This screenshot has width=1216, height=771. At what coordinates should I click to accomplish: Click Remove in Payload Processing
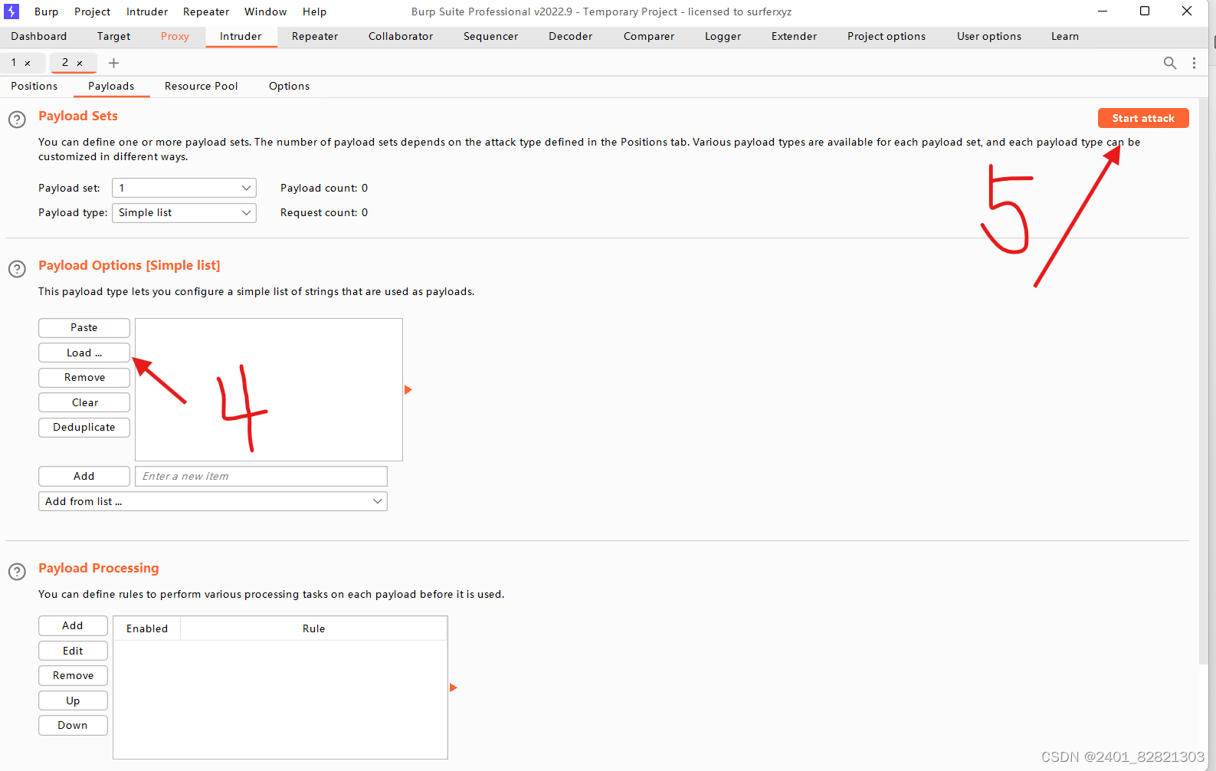[73, 675]
